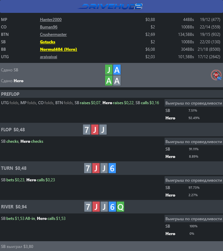The height and width of the screenshot is (251, 223).
Task: Open player link Buman96
Action: [x=49, y=27]
